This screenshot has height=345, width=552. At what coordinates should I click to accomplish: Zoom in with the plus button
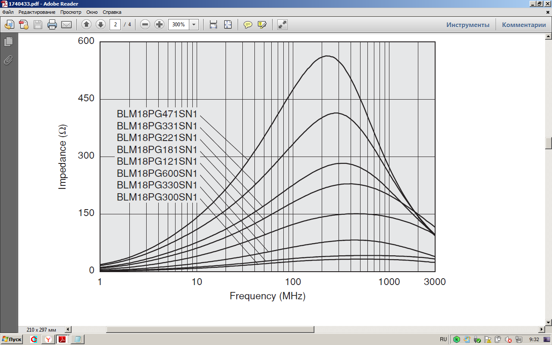tap(159, 25)
